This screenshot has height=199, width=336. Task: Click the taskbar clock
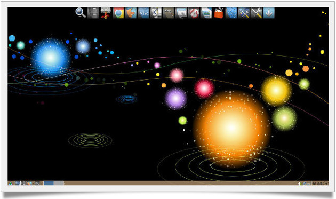[317, 184]
